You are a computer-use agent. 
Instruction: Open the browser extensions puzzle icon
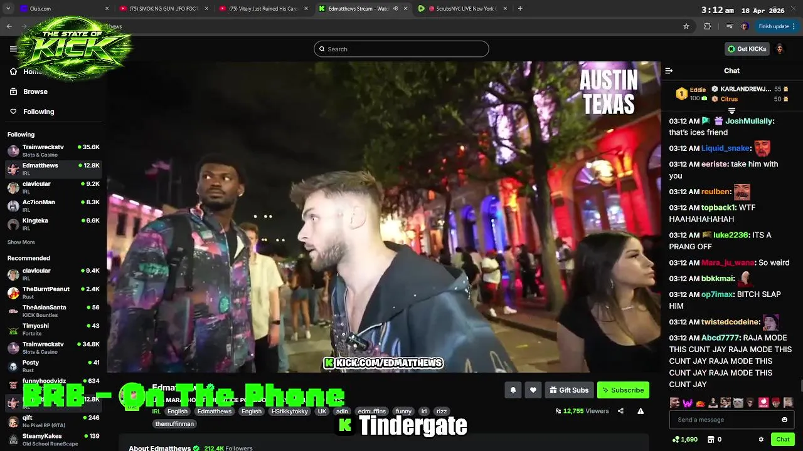click(708, 26)
